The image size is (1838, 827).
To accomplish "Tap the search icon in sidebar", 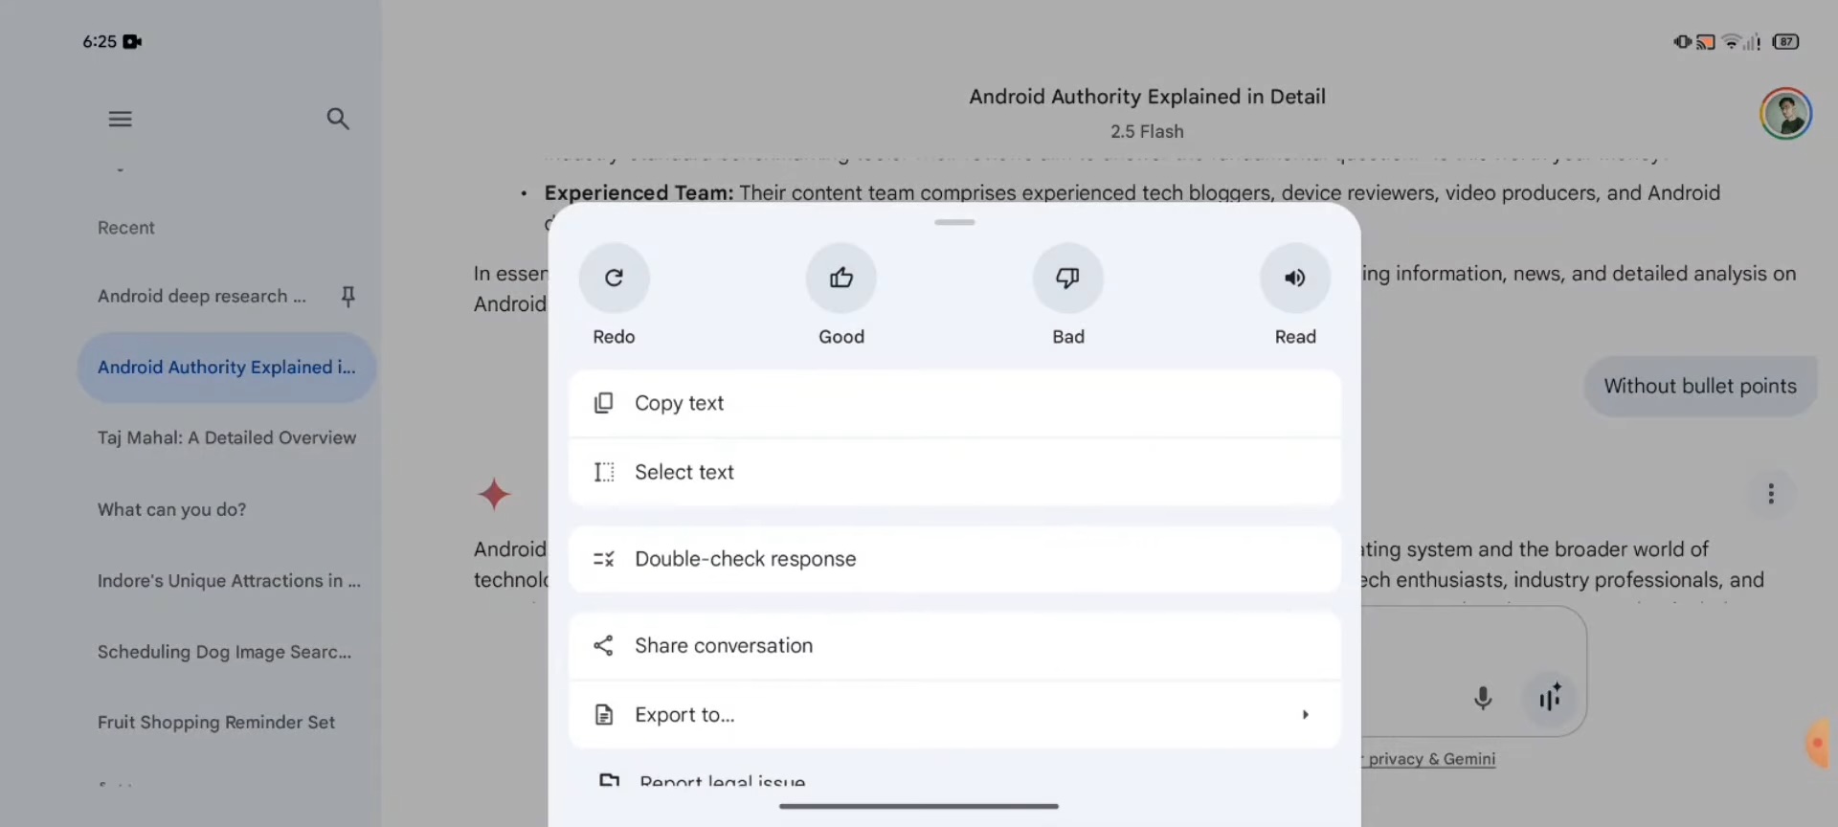I will pos(338,120).
